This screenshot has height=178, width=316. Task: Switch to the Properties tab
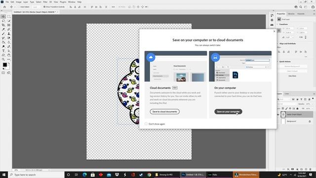(x=281, y=14)
